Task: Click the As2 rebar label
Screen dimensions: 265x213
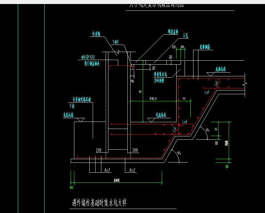Action: (x=132, y=170)
